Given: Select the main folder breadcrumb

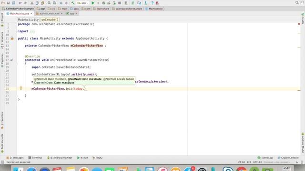Looking at the screenshot, I should (63, 9).
